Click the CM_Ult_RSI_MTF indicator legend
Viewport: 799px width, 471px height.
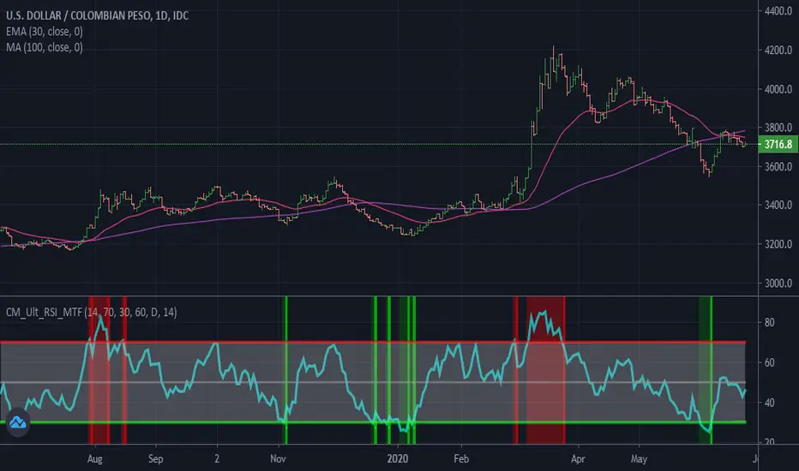(x=91, y=312)
